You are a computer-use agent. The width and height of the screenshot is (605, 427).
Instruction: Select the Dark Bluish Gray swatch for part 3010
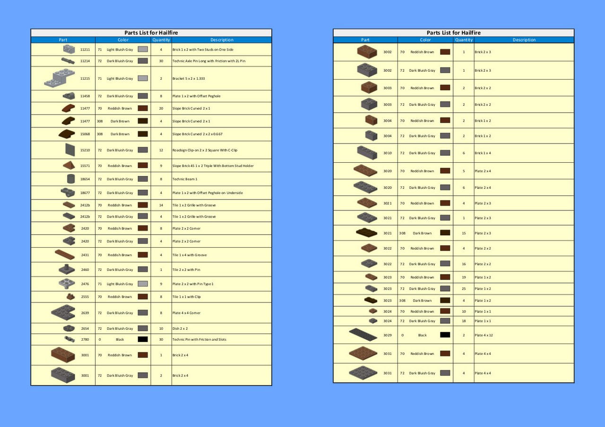point(445,153)
